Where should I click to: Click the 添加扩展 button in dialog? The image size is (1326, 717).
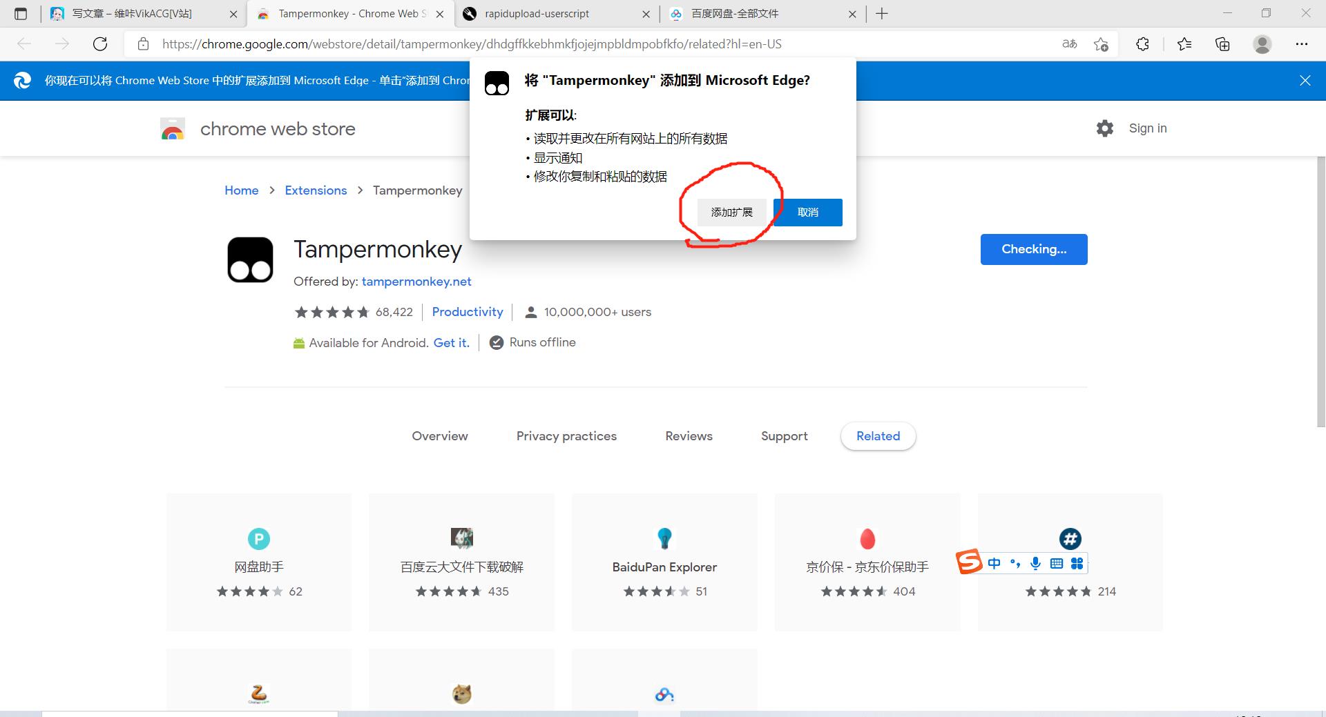coord(731,213)
